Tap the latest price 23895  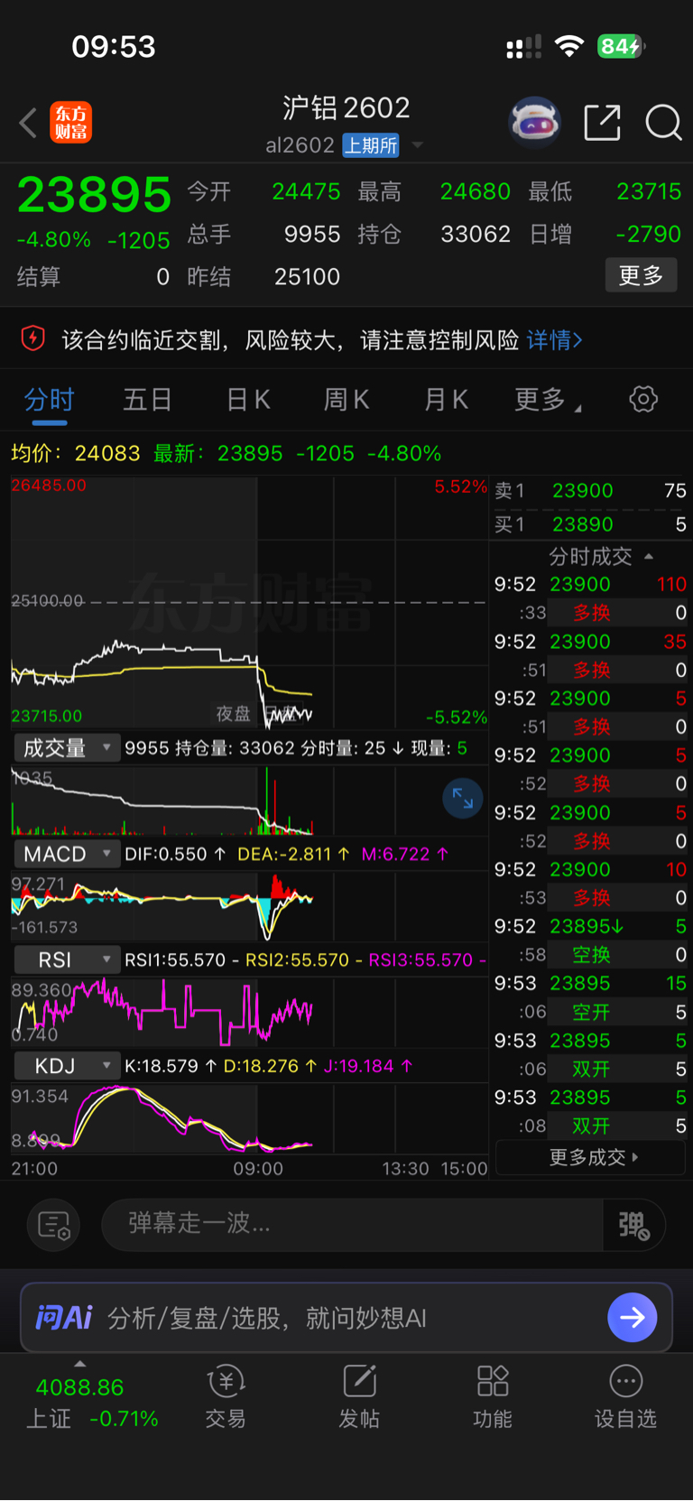pos(95,195)
